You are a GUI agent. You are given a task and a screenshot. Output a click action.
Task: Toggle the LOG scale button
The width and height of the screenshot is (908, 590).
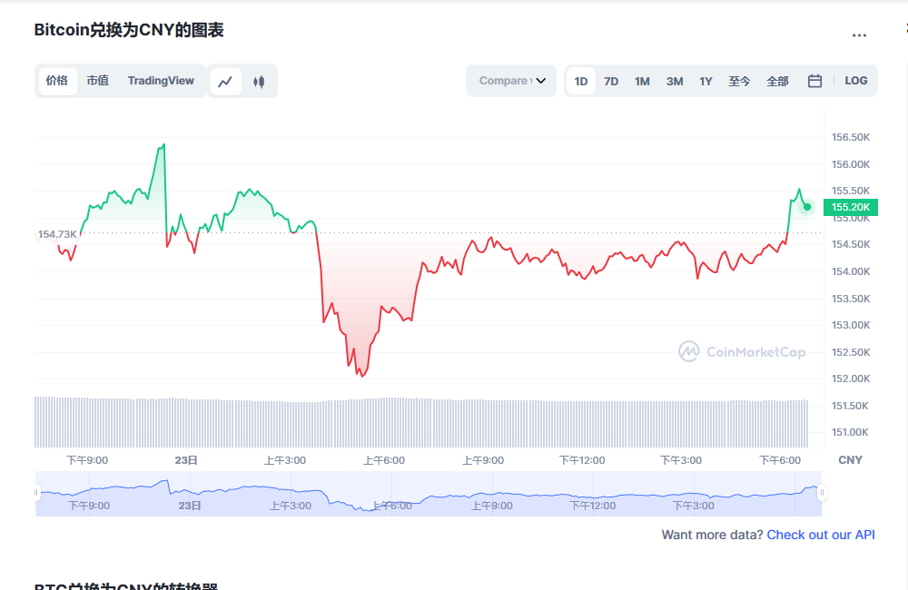click(x=856, y=81)
